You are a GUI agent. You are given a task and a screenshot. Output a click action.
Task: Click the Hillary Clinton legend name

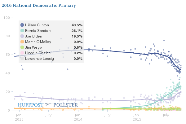37,25
